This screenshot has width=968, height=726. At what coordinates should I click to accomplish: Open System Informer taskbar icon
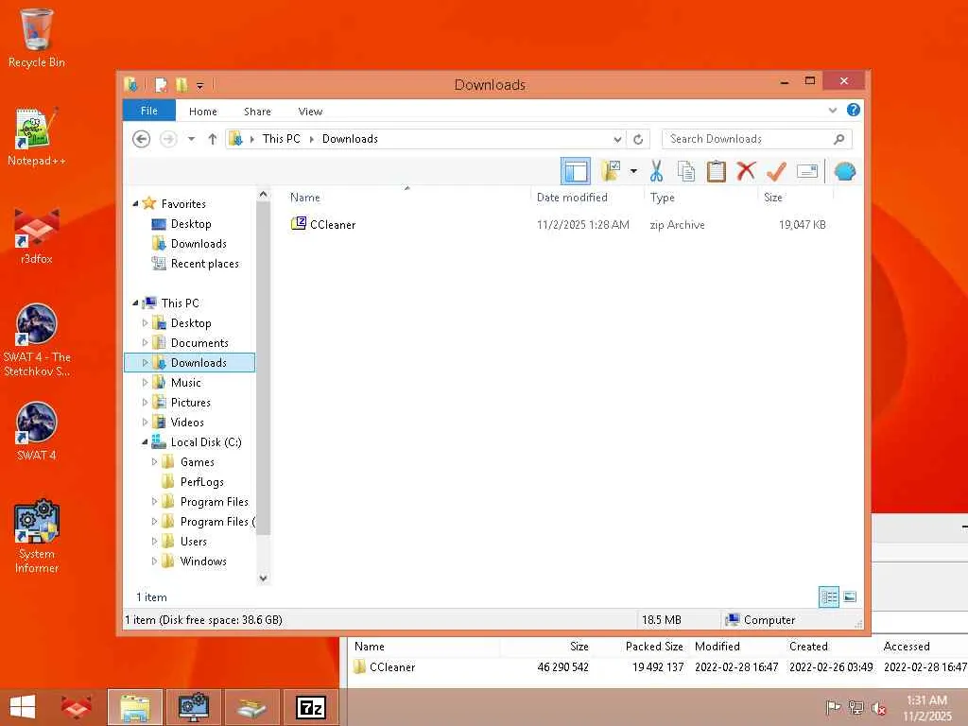[194, 707]
